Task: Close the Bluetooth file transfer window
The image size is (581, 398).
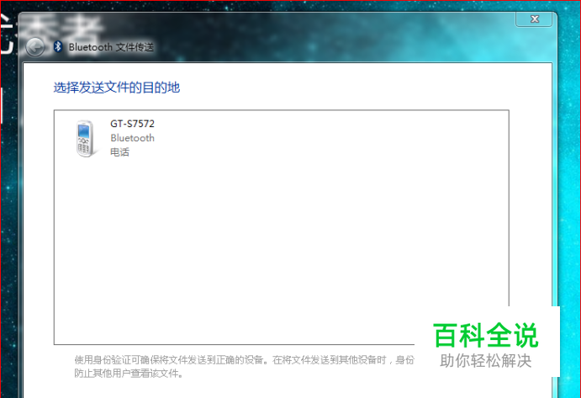Action: (x=534, y=19)
